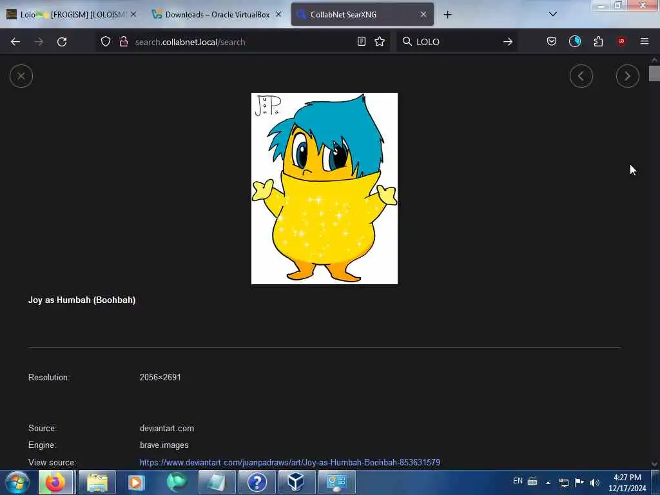Click the LOLO search box field
The width and height of the screenshot is (660, 495).
coord(457,42)
